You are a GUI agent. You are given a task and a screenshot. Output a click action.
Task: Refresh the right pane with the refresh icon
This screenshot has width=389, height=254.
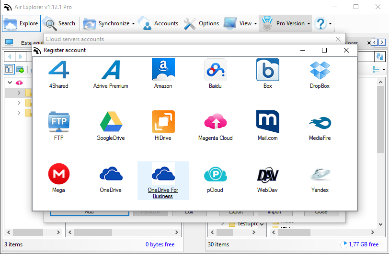click(379, 57)
